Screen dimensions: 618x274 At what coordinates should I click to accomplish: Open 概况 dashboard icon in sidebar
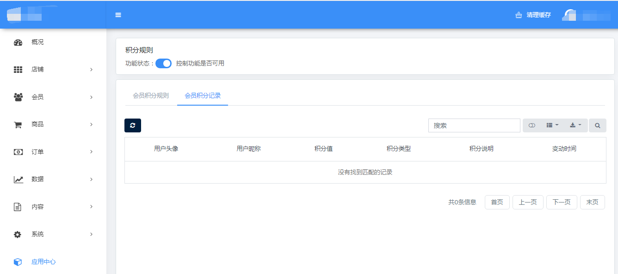coord(18,42)
